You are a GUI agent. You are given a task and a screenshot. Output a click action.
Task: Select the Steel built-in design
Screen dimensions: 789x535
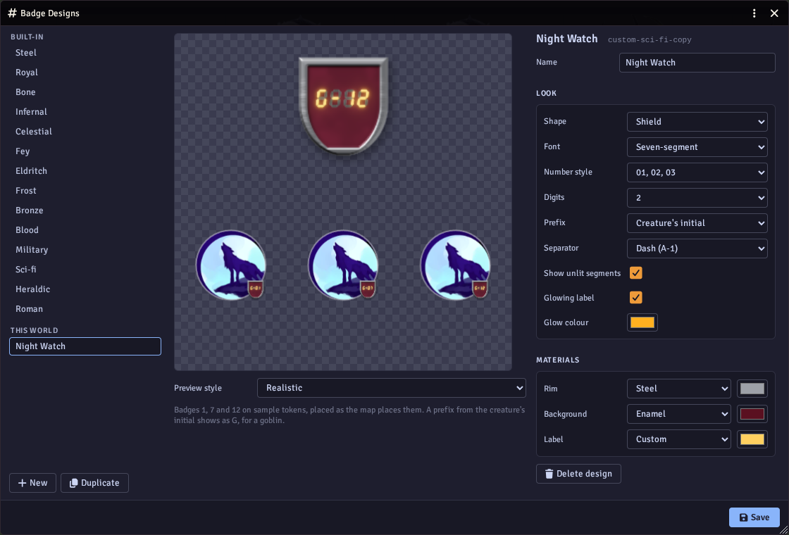pyautogui.click(x=85, y=53)
